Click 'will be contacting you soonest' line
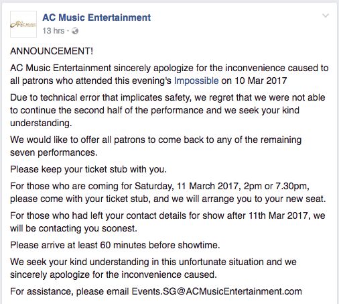 click(74, 228)
